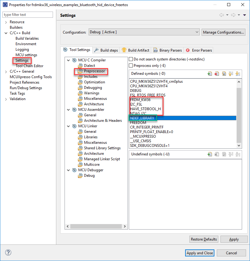Select the PRINTF_FLOAT_ENABLE=0 symbol
250x261 pixels.
[x=151, y=132]
